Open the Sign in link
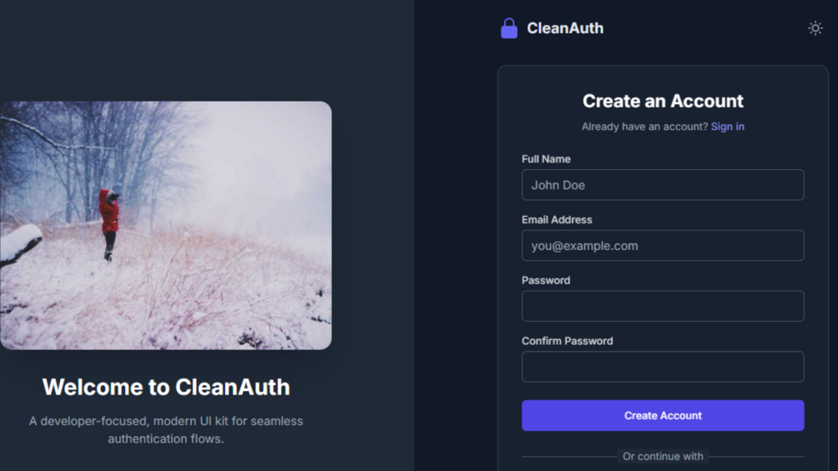This screenshot has height=471, width=838. click(727, 127)
